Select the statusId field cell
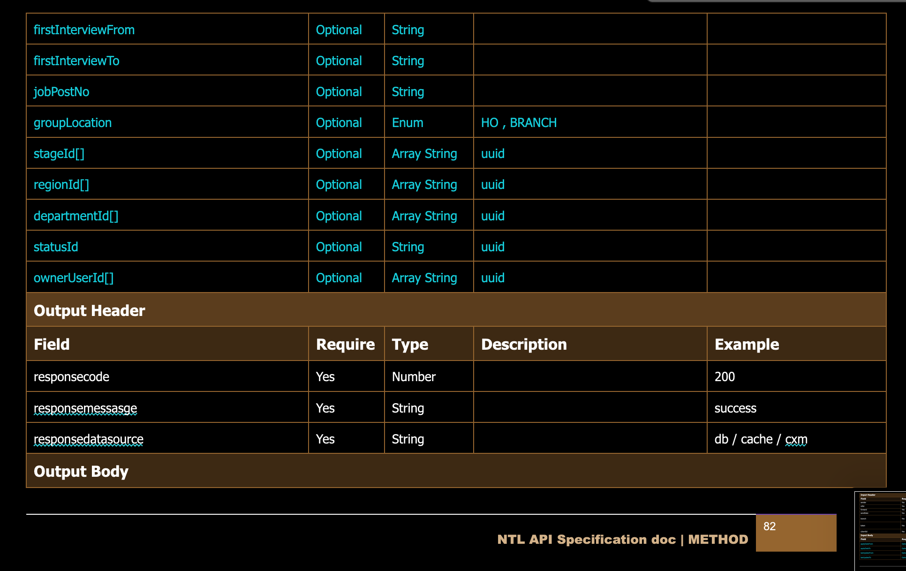The width and height of the screenshot is (906, 571). pos(56,247)
